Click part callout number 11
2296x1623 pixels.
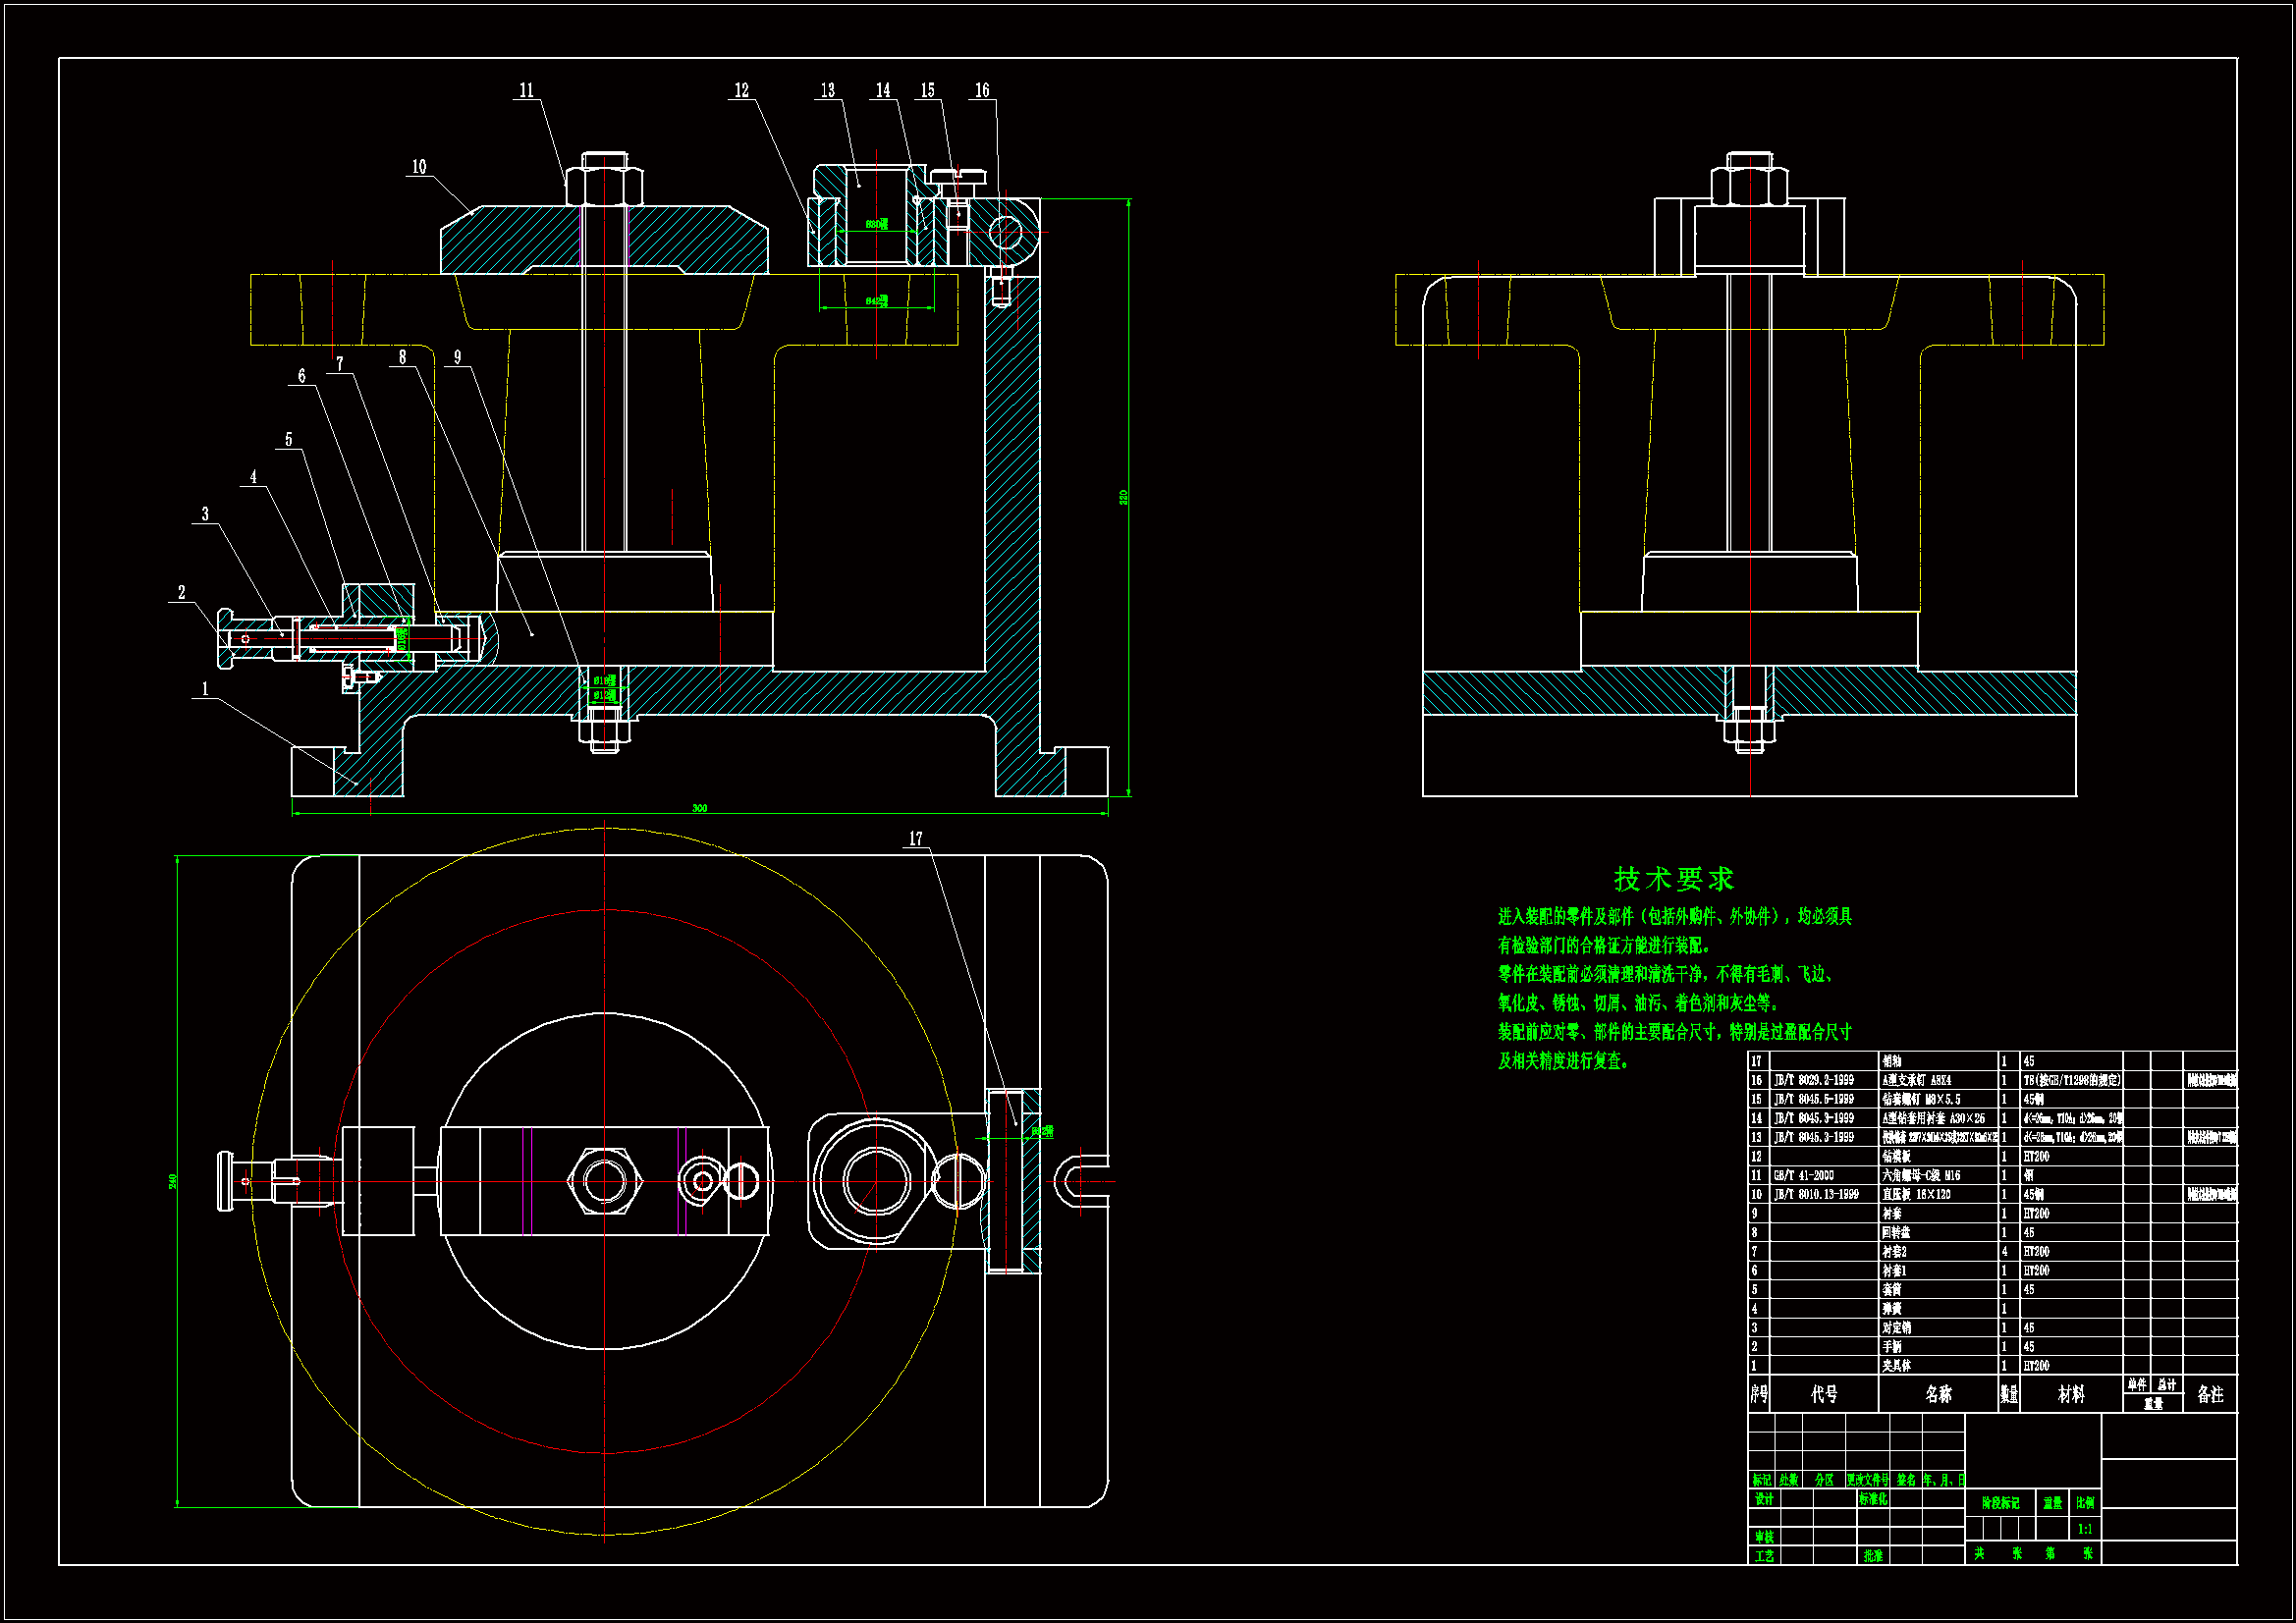point(527,91)
